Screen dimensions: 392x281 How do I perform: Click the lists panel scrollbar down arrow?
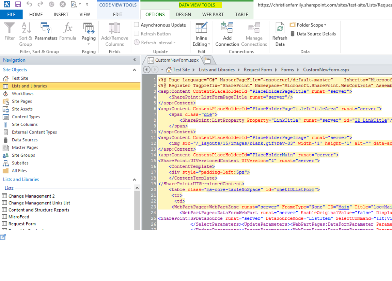pos(137,228)
